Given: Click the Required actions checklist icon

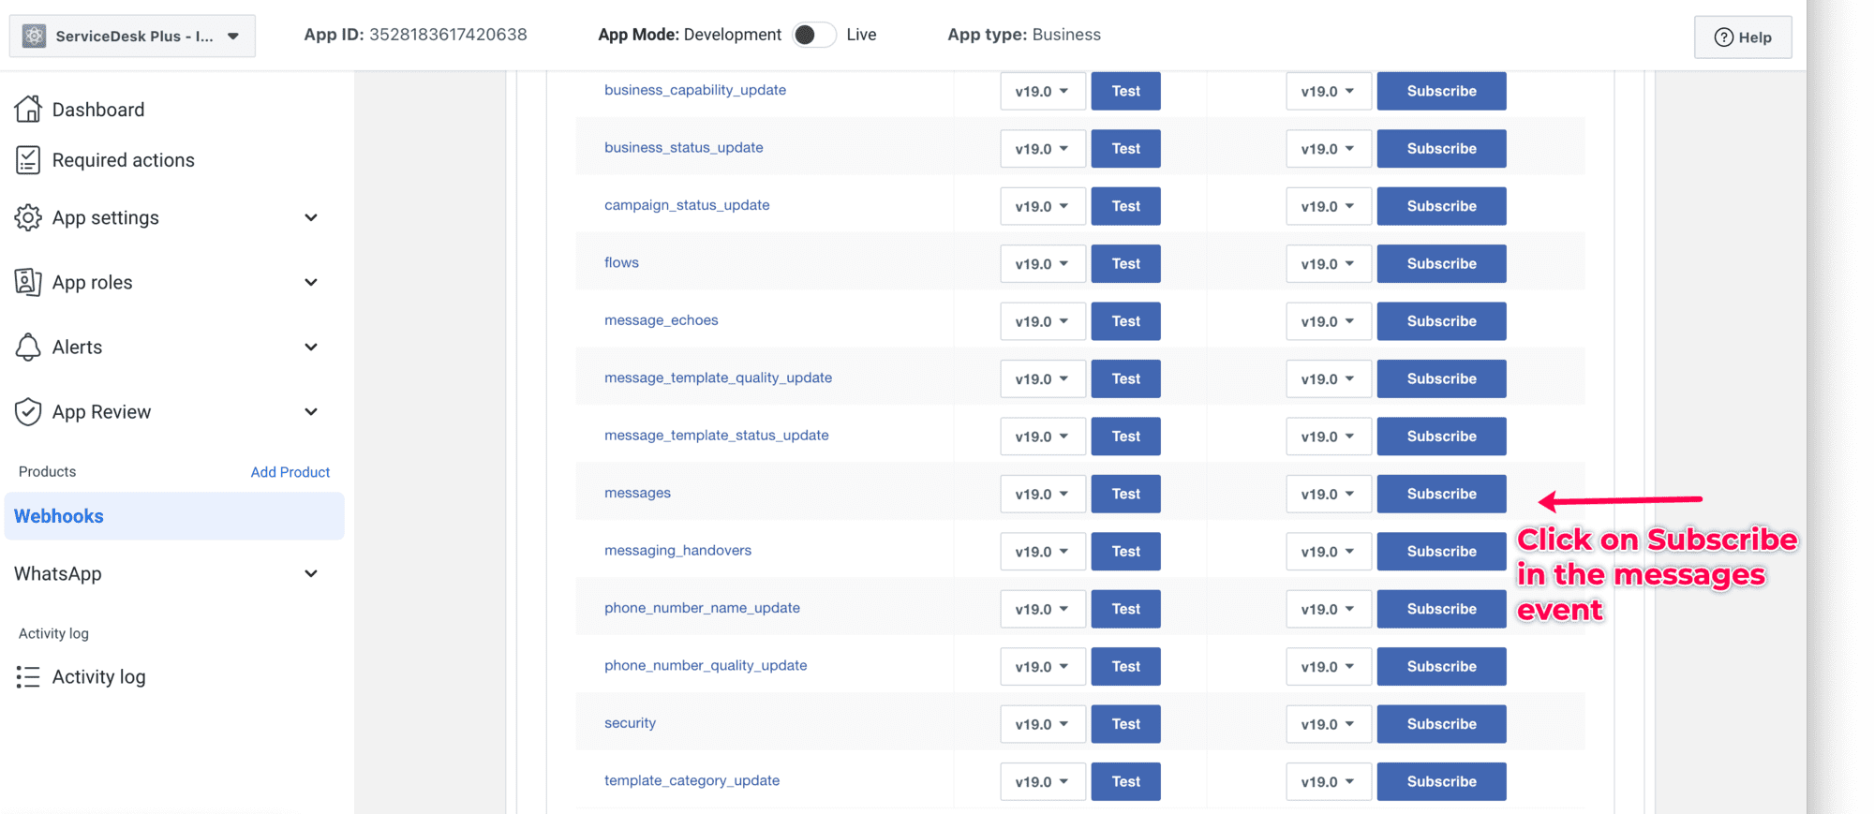Looking at the screenshot, I should pyautogui.click(x=28, y=160).
